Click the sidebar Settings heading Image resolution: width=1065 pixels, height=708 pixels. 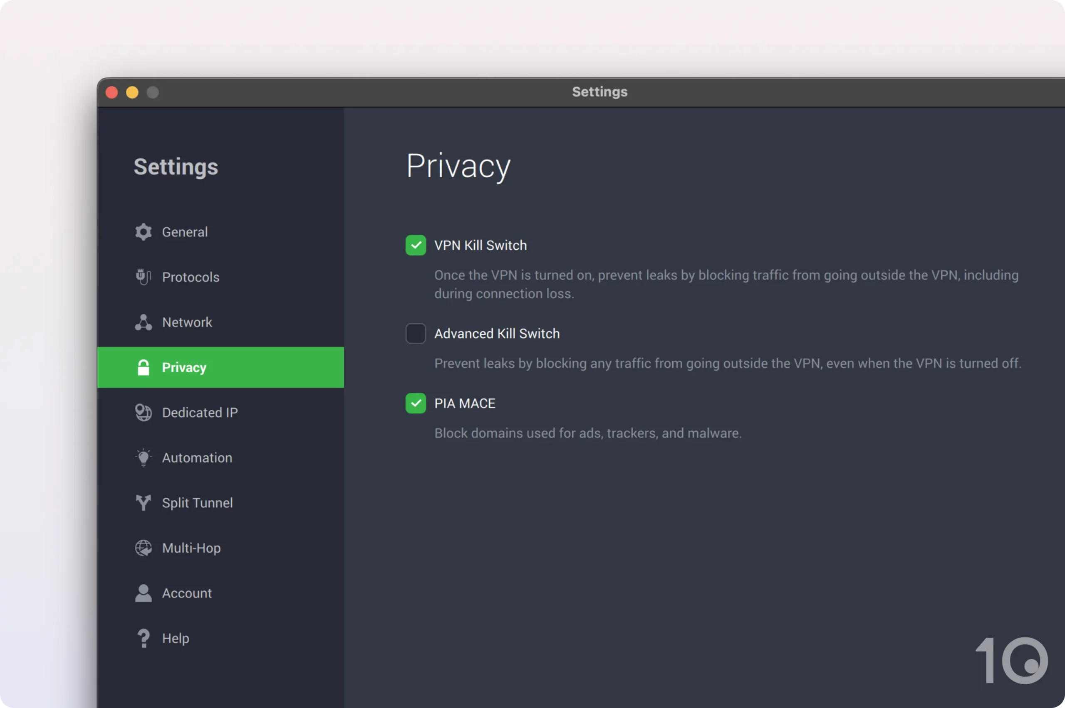click(x=176, y=167)
